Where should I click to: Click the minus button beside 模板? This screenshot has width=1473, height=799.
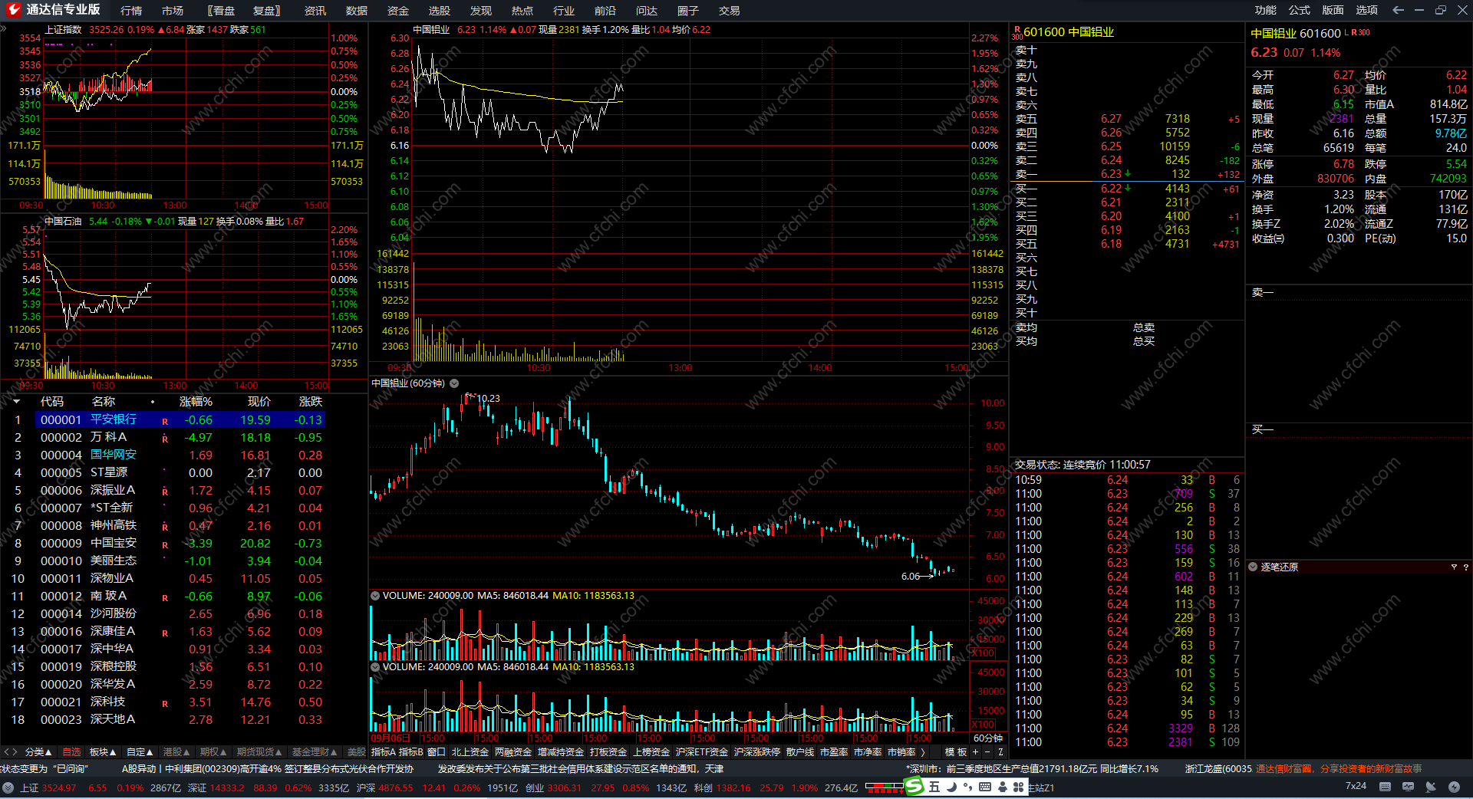[x=987, y=752]
